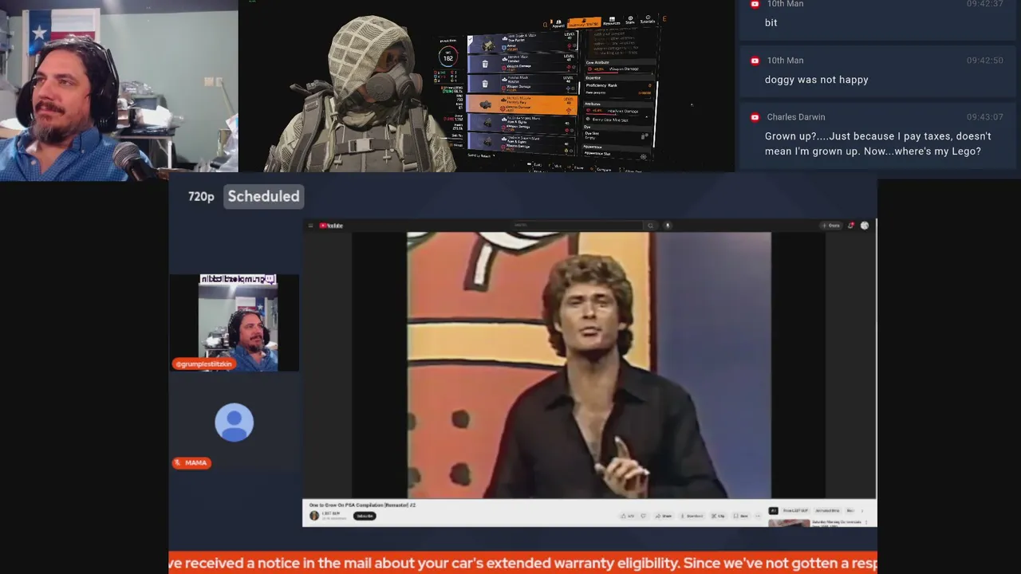Select the 'From LSDT SUP' filter chip

(x=795, y=511)
